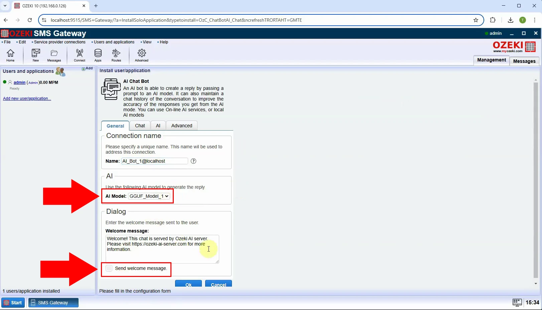Click the OZEKI logo at top right
This screenshot has width=542, height=310.
pyautogui.click(x=514, y=47)
